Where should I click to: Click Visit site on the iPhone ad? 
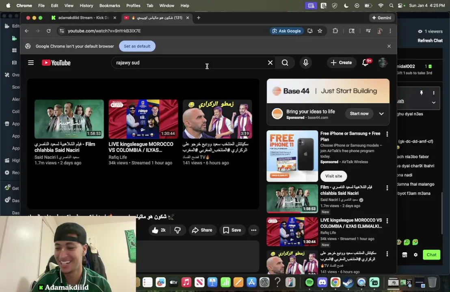(333, 176)
